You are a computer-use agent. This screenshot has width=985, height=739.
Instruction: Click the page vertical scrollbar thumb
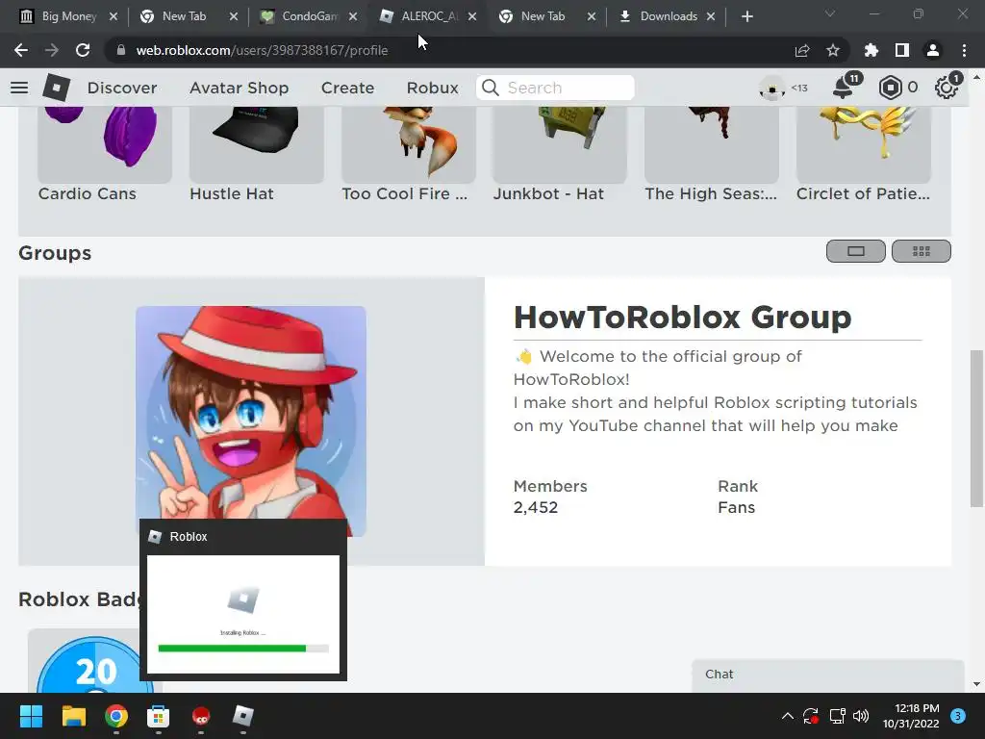coord(976,428)
